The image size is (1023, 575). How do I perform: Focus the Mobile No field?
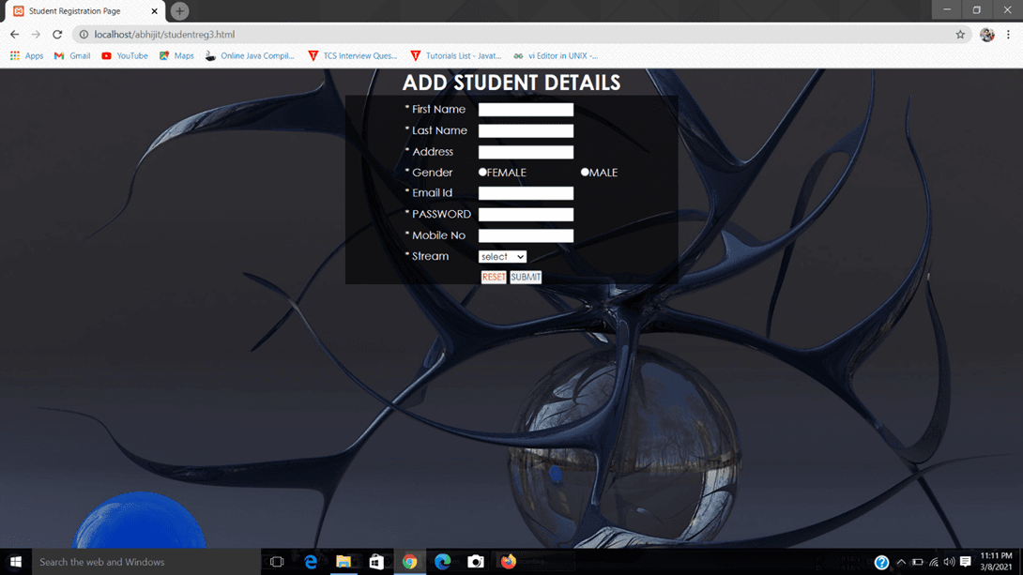(526, 235)
